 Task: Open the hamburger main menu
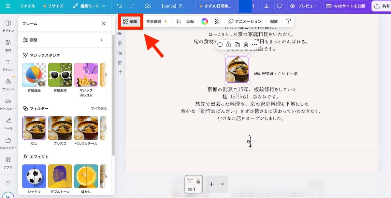pyautogui.click(x=8, y=6)
